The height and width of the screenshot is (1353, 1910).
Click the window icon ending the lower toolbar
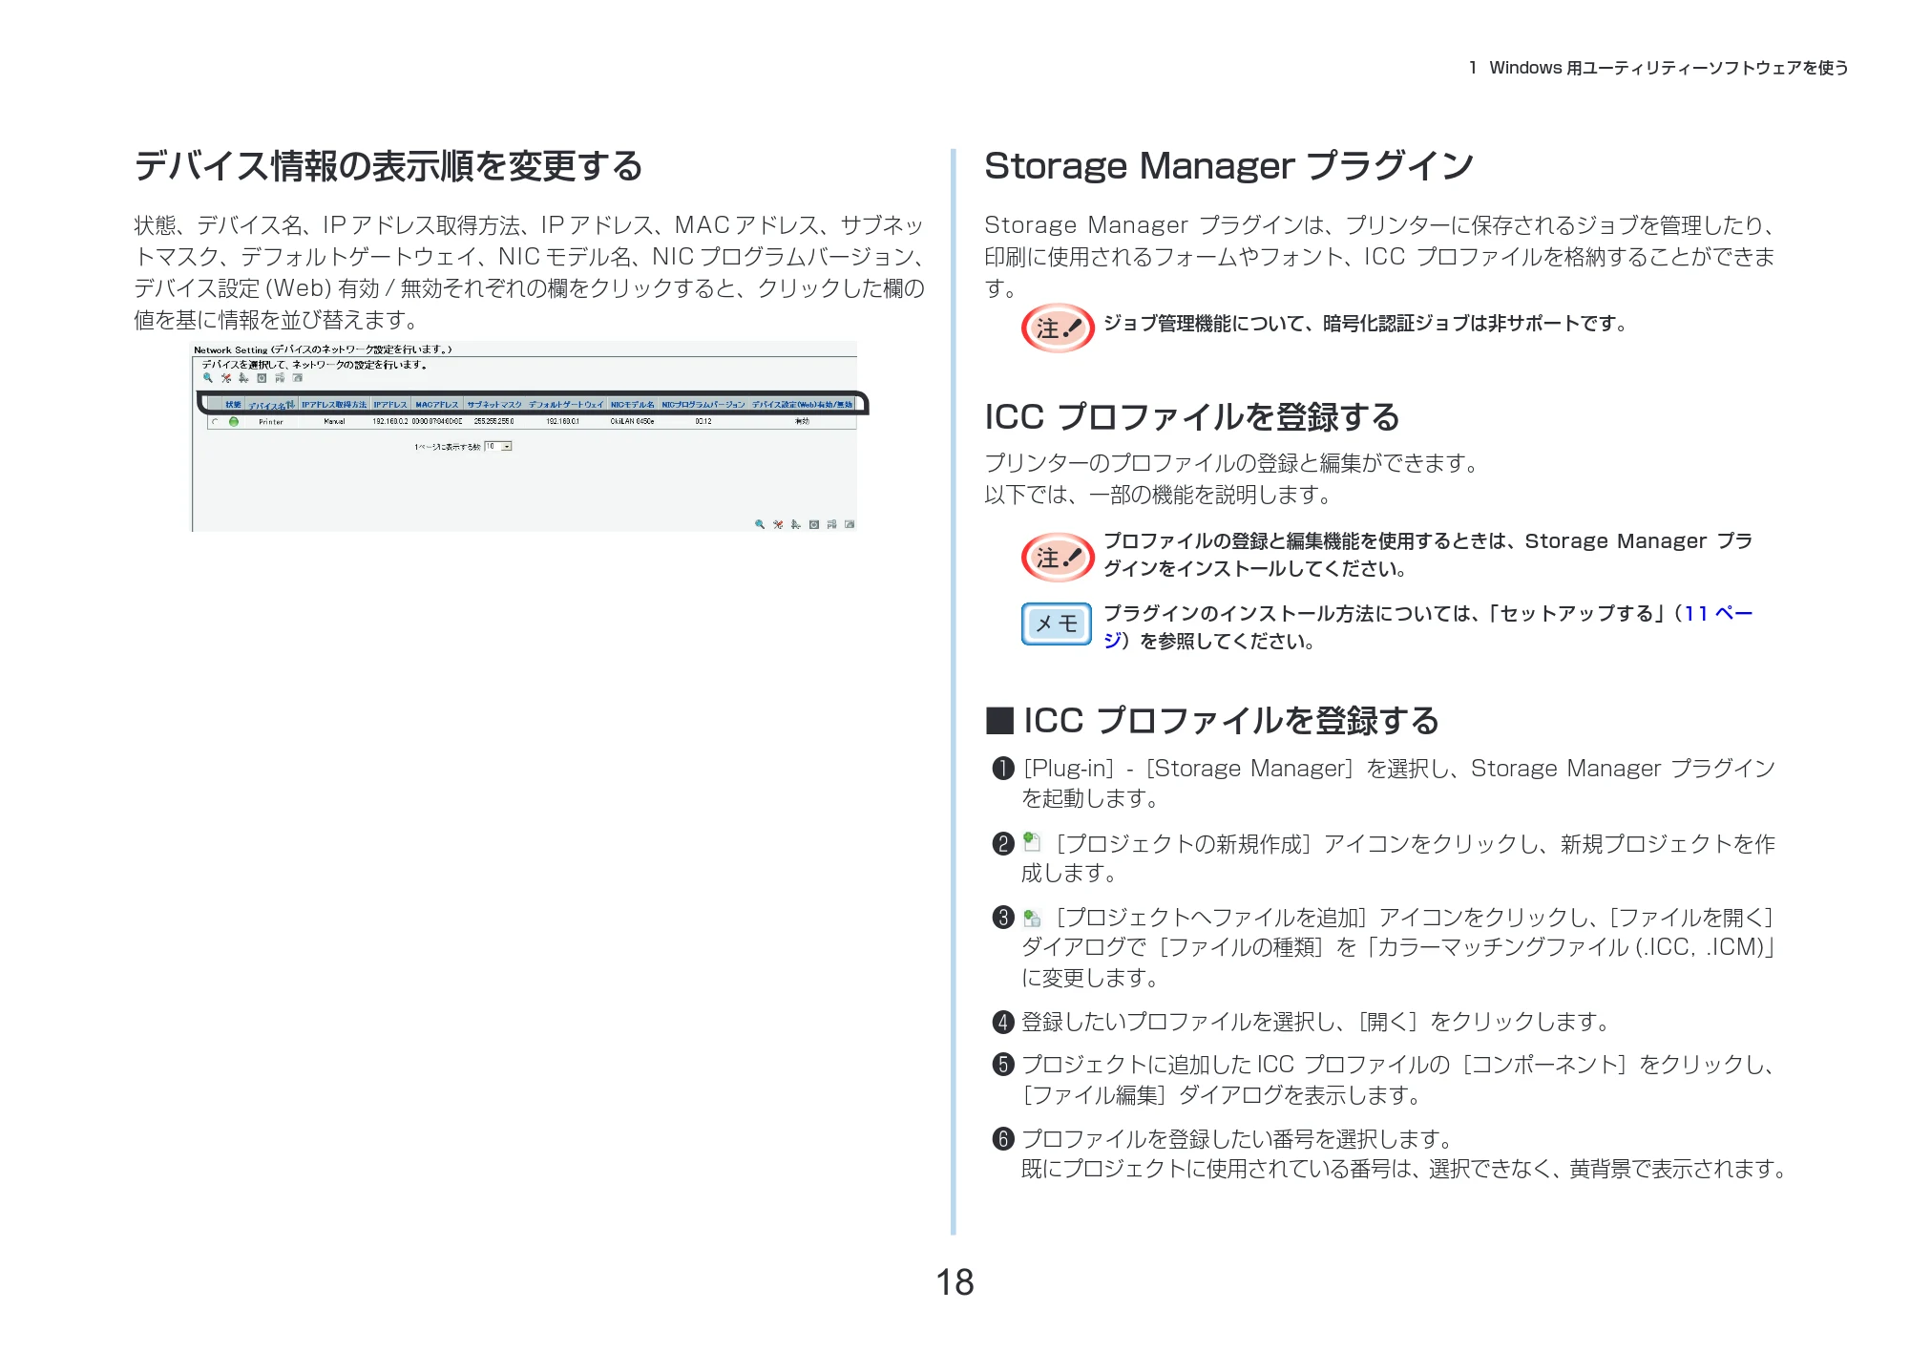(850, 524)
